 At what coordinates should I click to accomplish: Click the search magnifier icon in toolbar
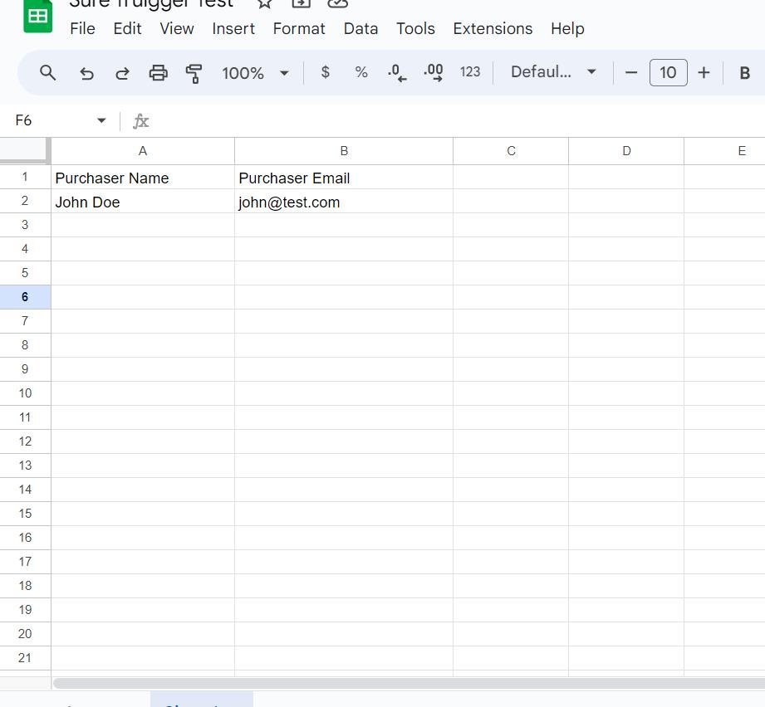(x=48, y=73)
